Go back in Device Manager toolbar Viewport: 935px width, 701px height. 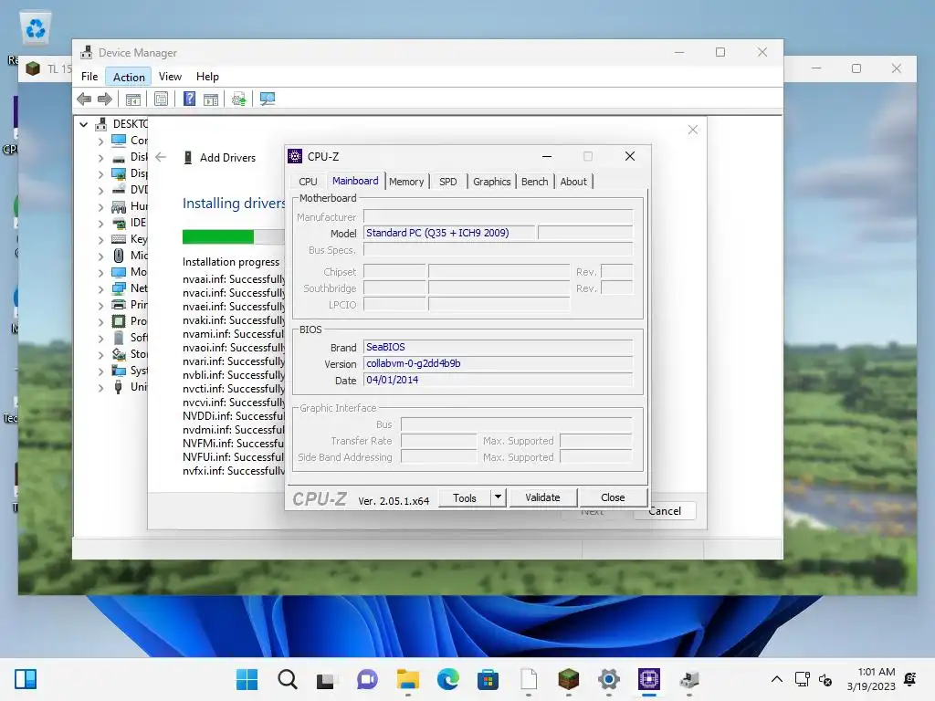point(84,99)
